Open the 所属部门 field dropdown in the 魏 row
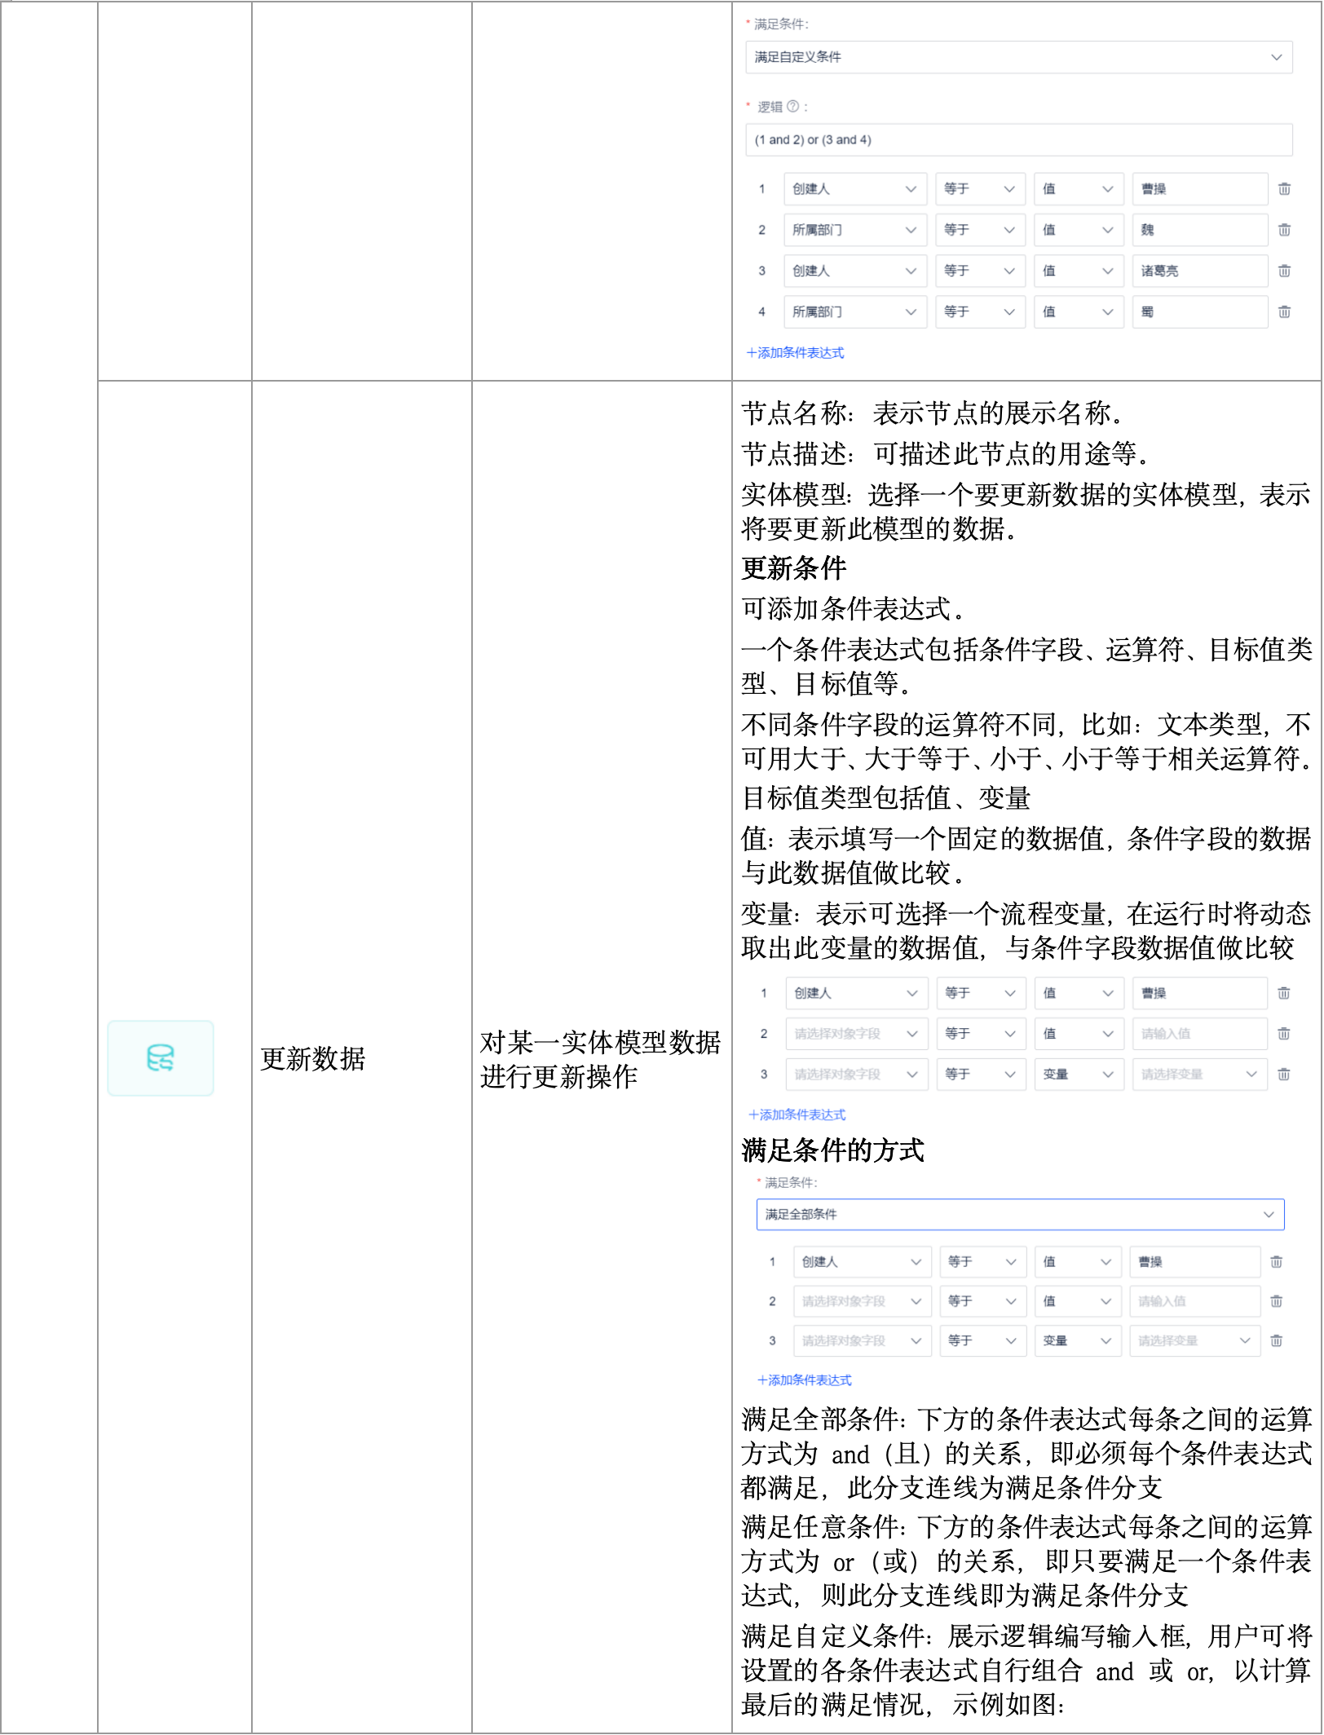The height and width of the screenshot is (1735, 1324). (x=854, y=230)
